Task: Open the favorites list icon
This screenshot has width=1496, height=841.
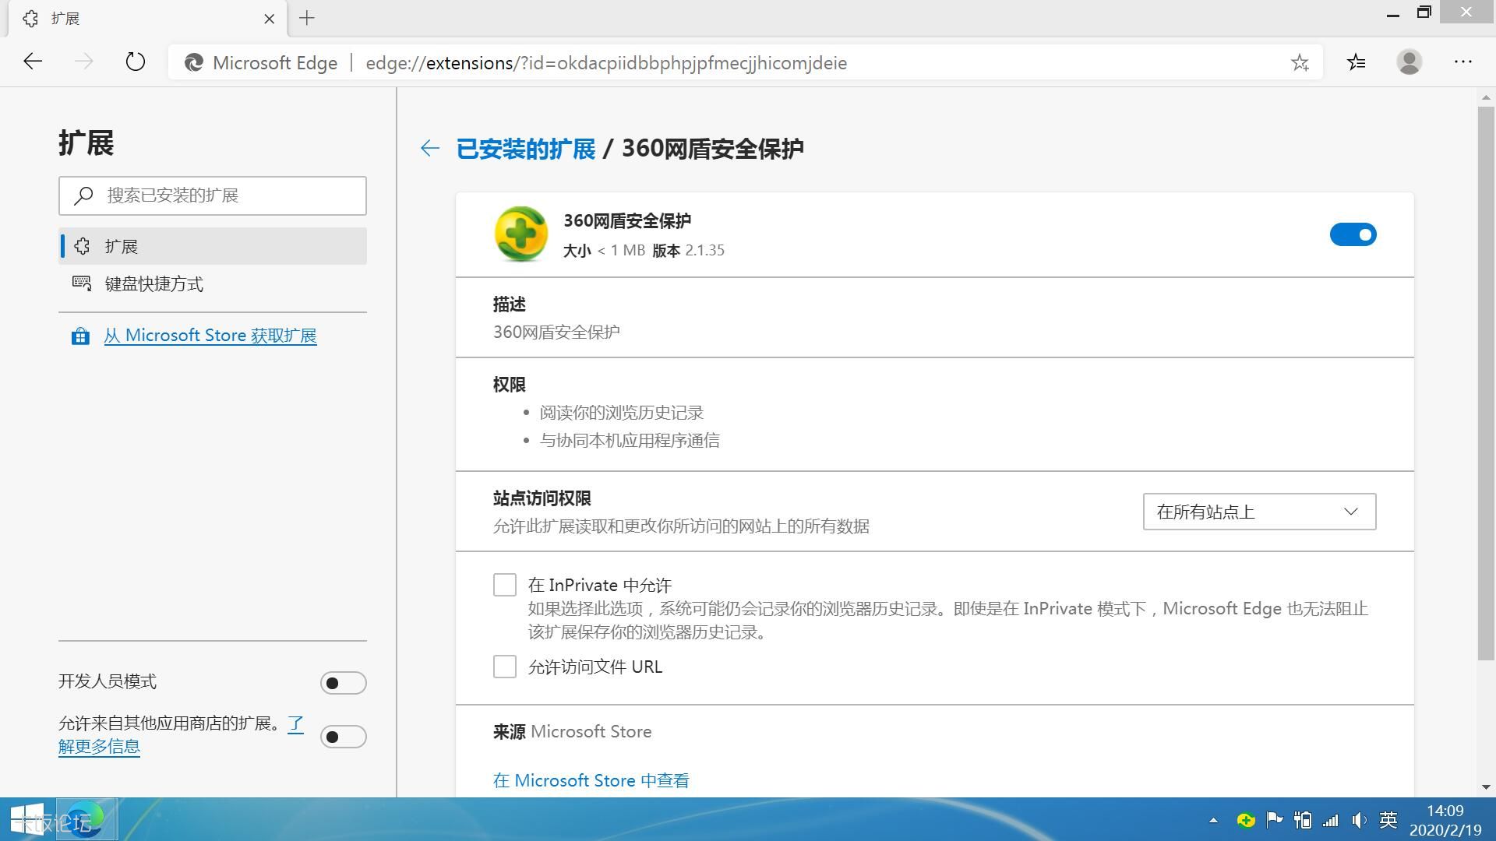Action: [1356, 62]
